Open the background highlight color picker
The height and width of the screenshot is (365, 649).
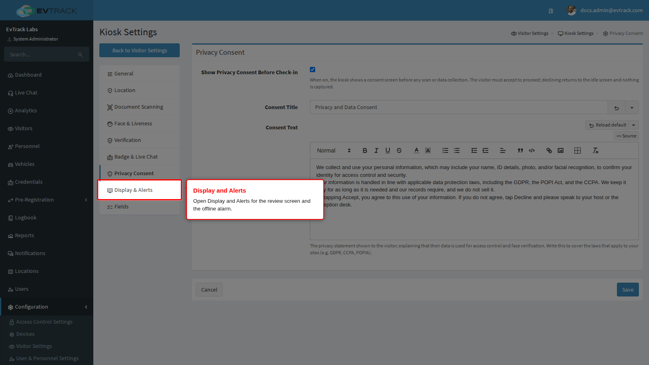point(428,150)
